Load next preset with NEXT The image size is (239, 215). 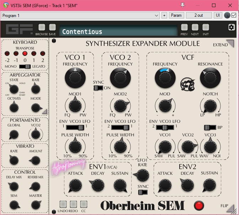point(195,27)
